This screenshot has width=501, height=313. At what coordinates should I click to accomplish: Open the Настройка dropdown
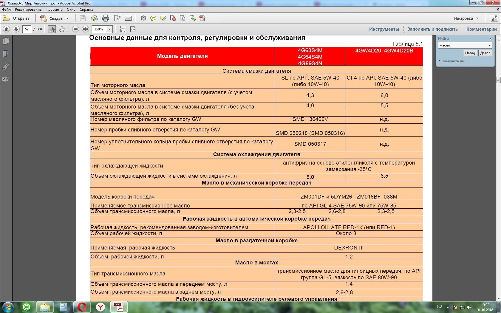click(x=466, y=18)
